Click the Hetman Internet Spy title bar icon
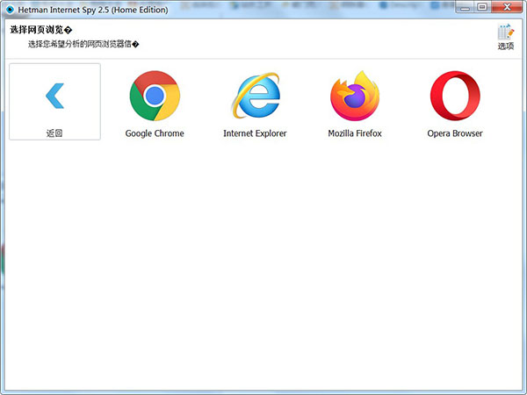Screen dimensions: 527x395 click(10, 10)
